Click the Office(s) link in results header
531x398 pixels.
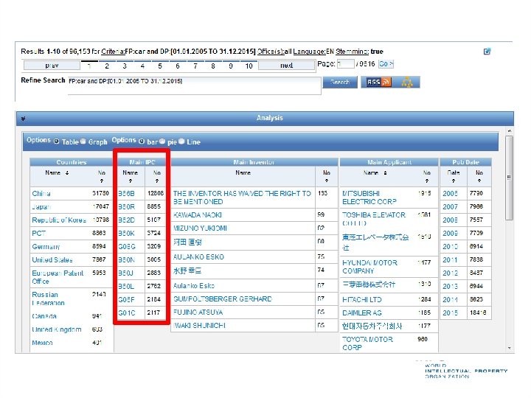coord(270,52)
